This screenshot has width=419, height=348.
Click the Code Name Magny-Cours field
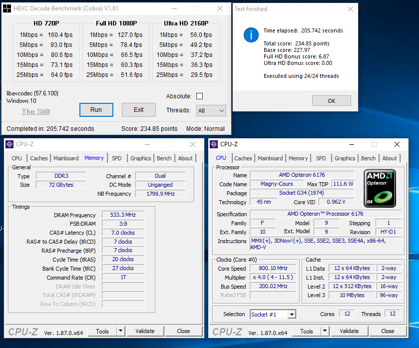[x=277, y=184]
